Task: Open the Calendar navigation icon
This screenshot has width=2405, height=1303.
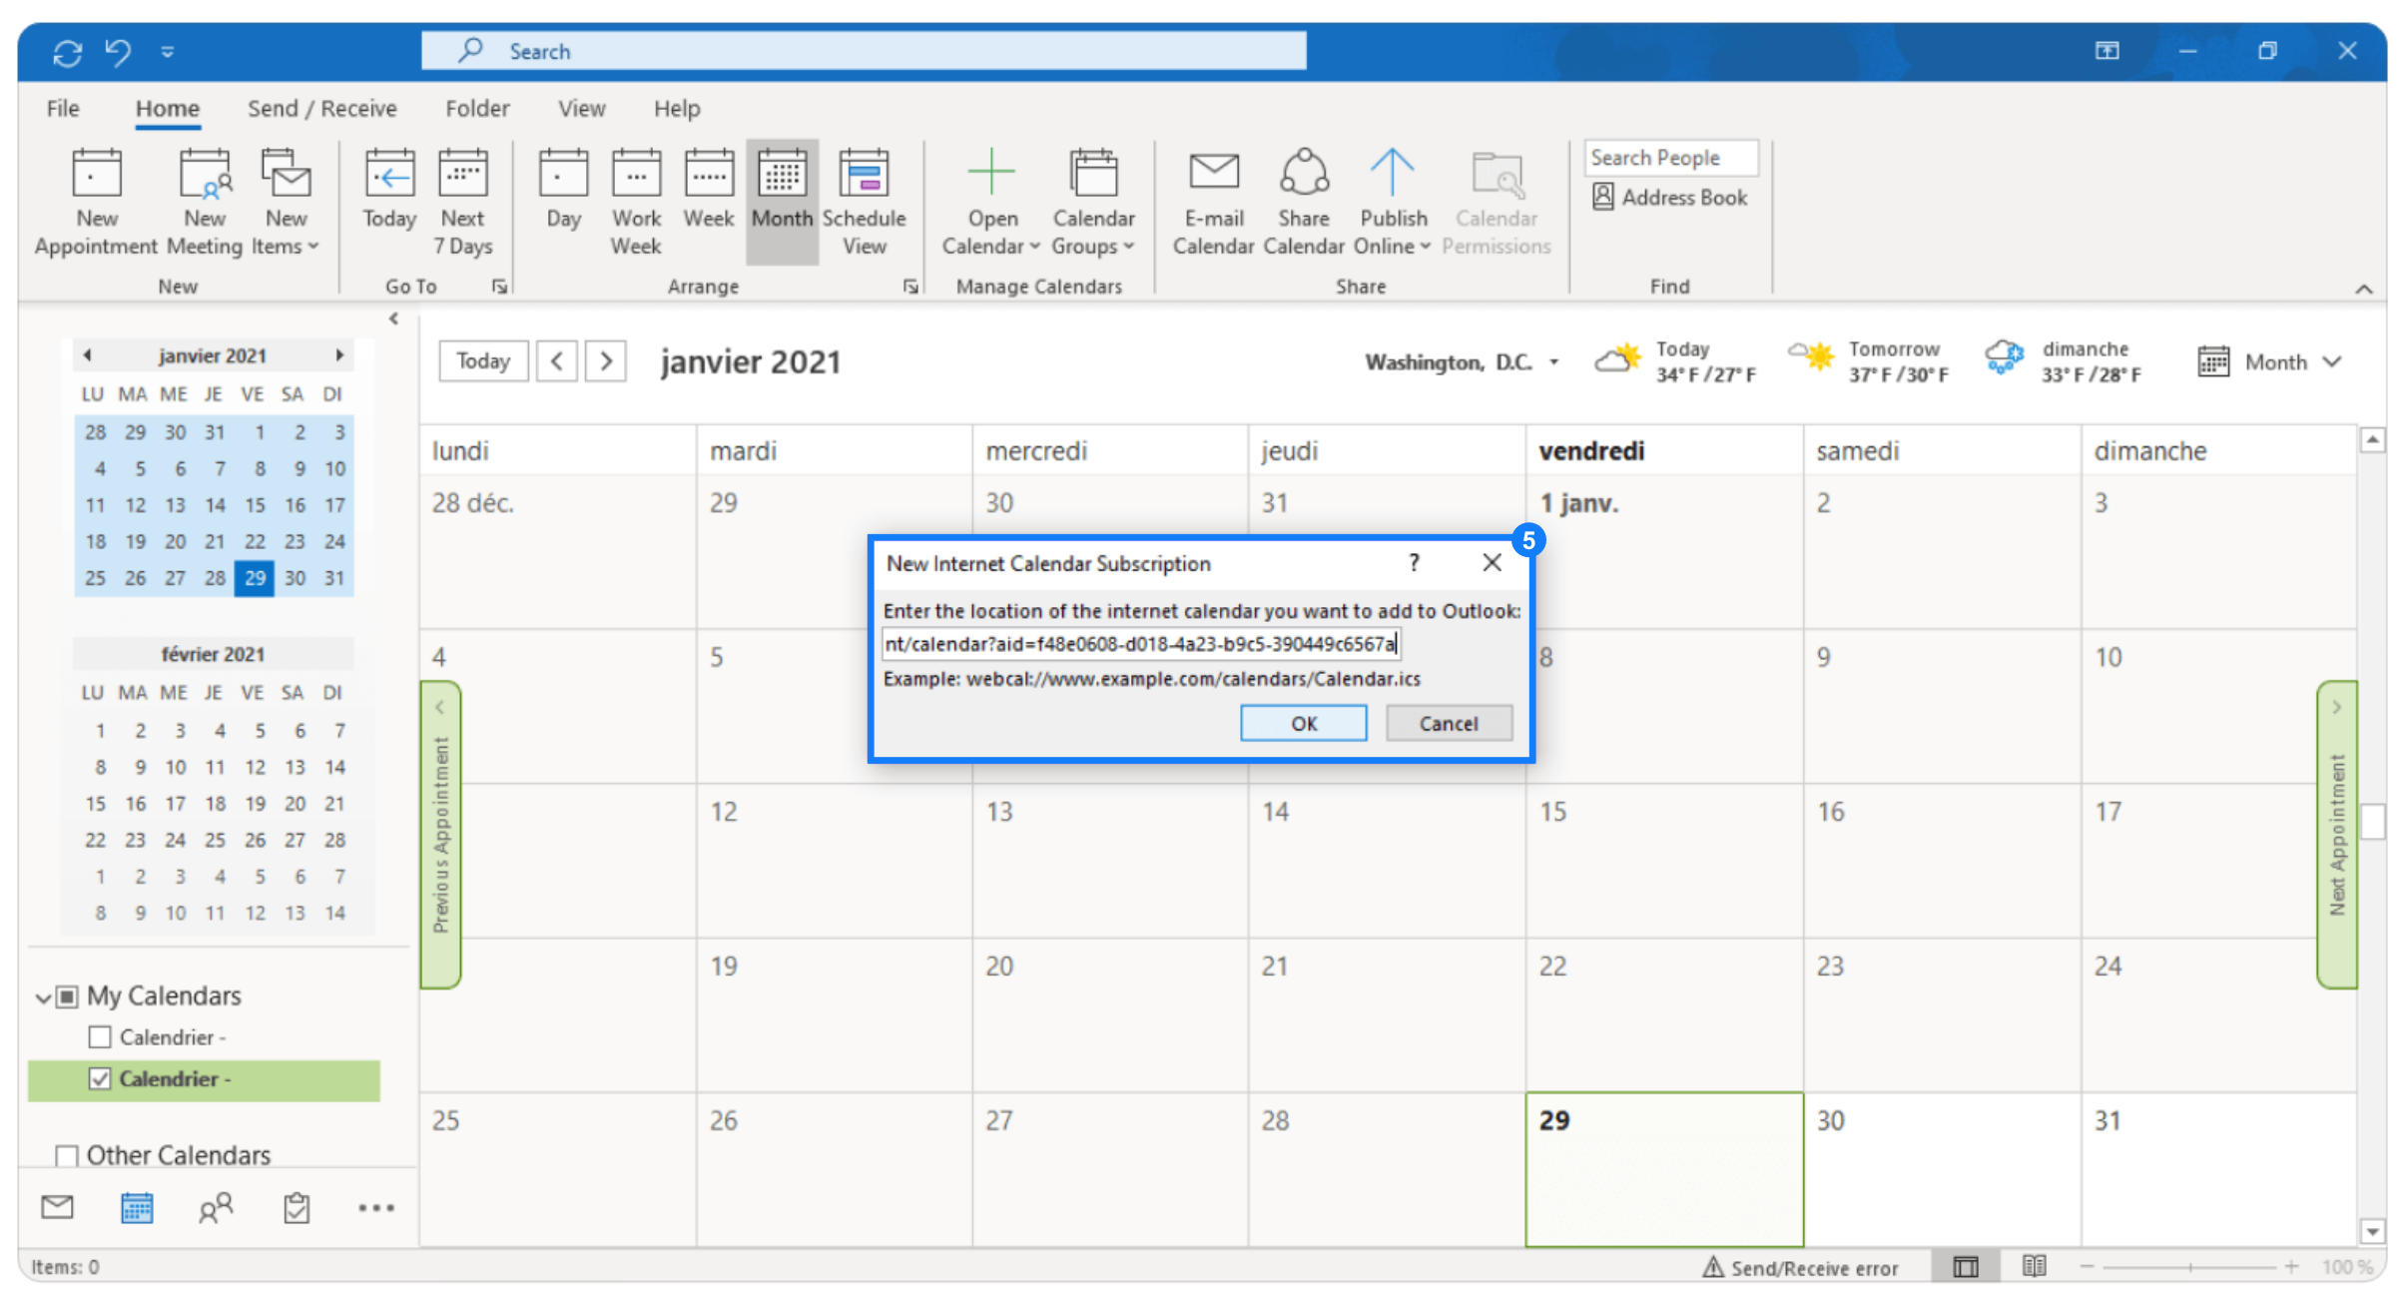Action: [137, 1207]
